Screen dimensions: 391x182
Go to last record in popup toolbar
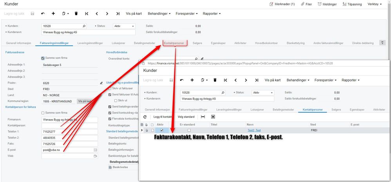[x=257, y=80]
